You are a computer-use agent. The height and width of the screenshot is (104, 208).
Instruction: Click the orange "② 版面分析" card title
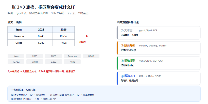point(128,45)
